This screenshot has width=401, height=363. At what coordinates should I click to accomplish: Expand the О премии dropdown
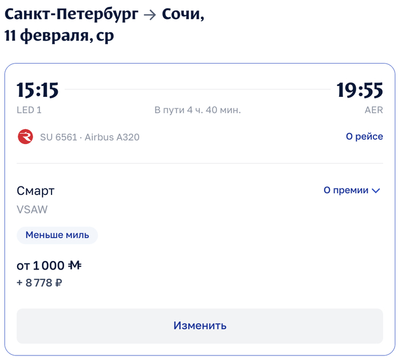point(352,190)
